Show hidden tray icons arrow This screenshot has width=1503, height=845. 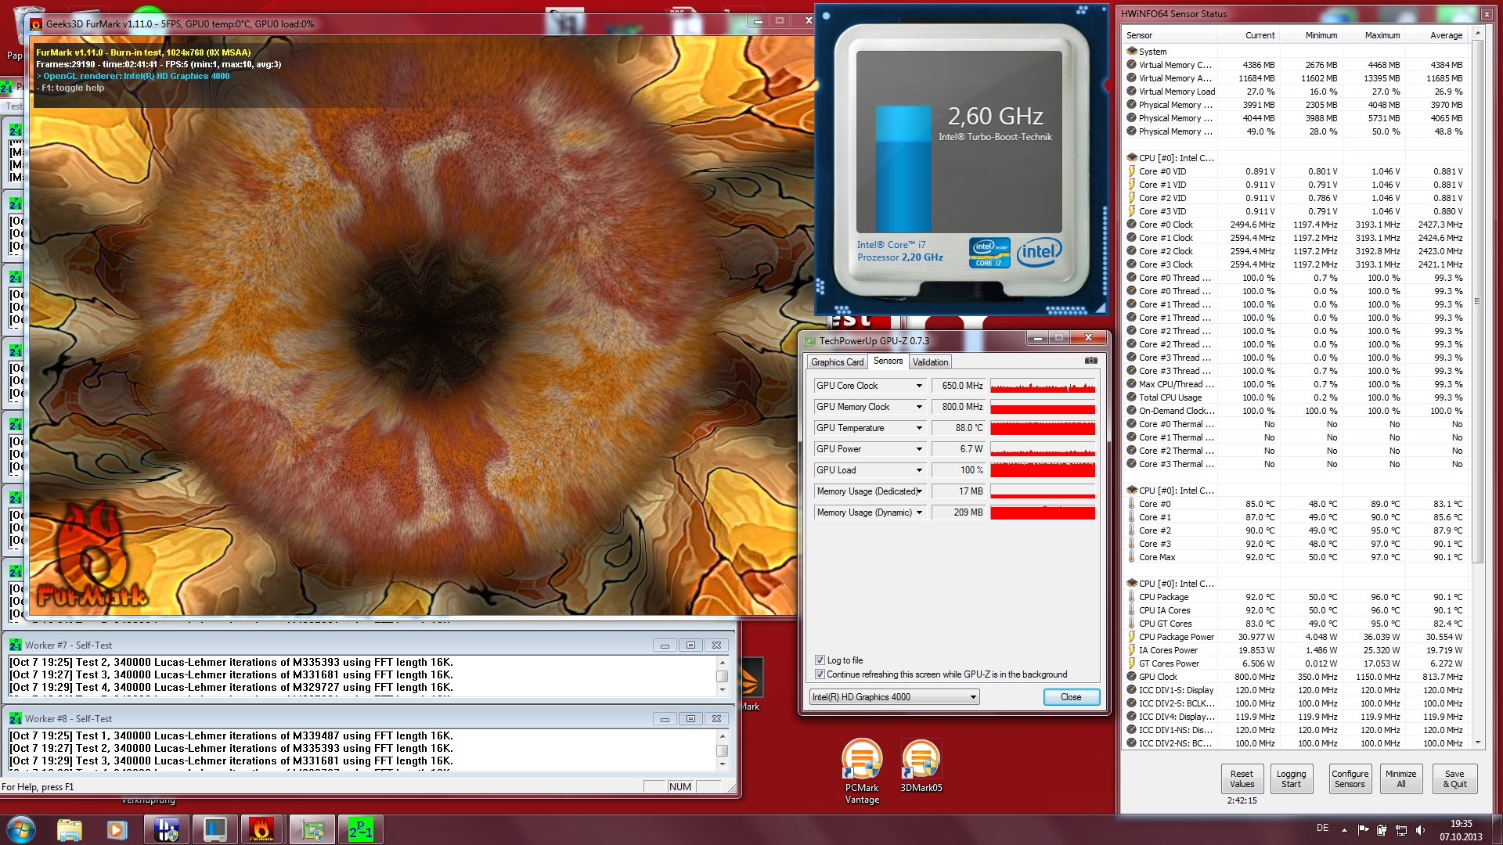1344,829
